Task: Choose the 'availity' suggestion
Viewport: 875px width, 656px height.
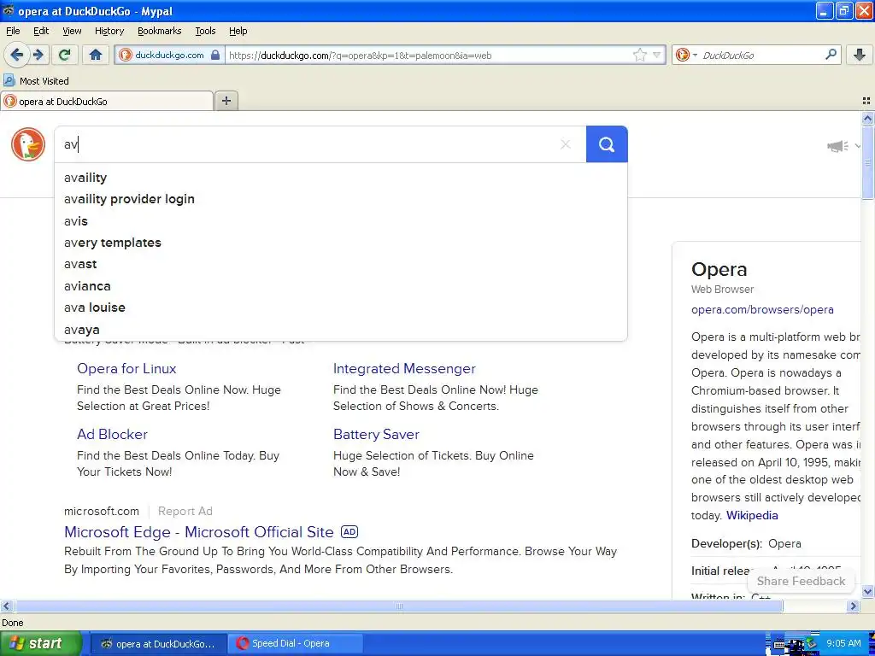Action: click(x=341, y=178)
